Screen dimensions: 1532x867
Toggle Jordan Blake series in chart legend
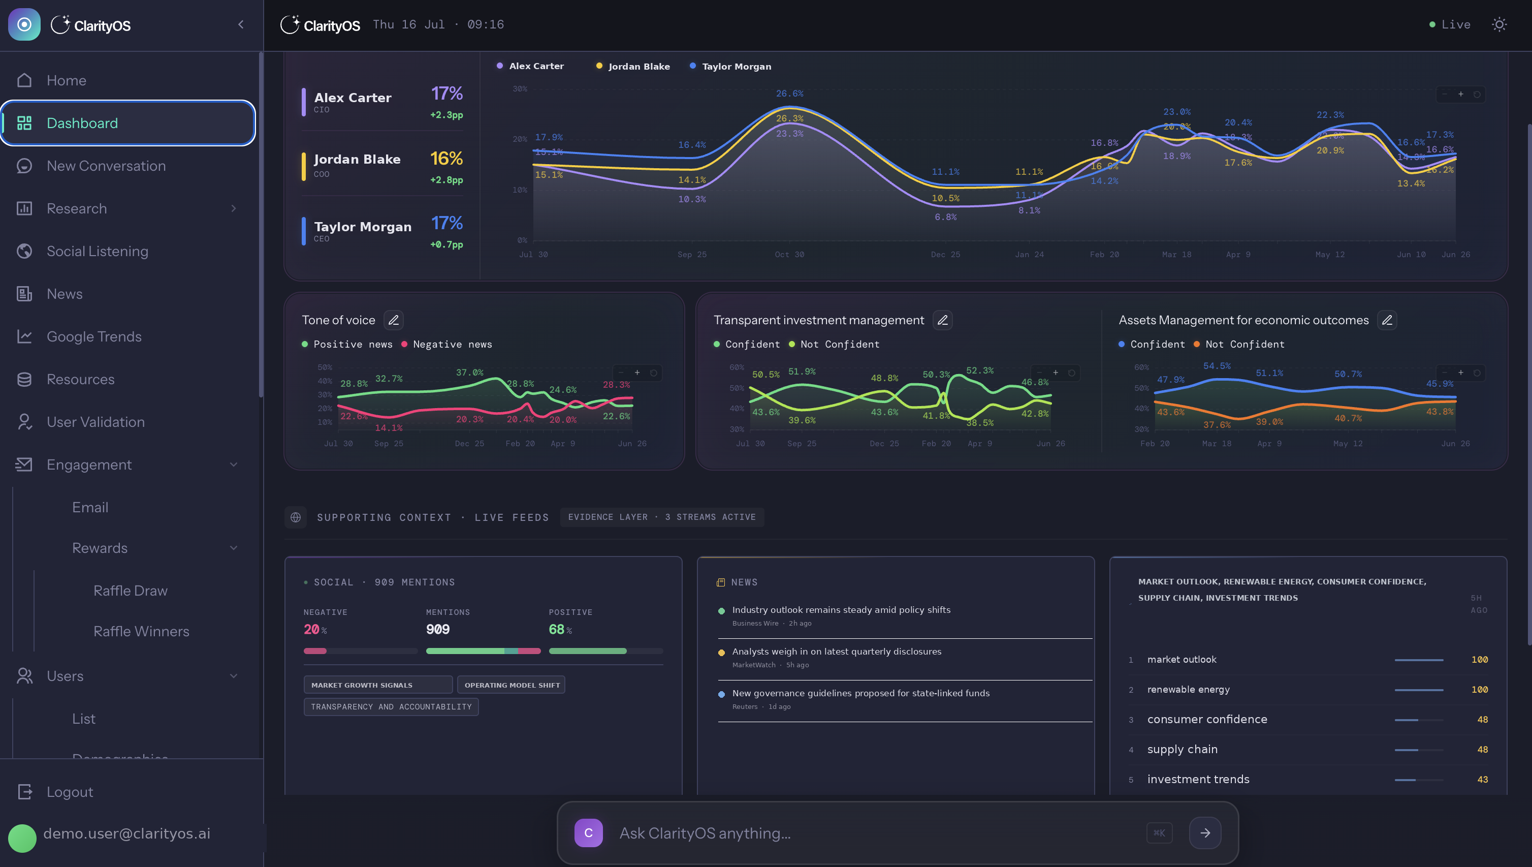pyautogui.click(x=633, y=66)
